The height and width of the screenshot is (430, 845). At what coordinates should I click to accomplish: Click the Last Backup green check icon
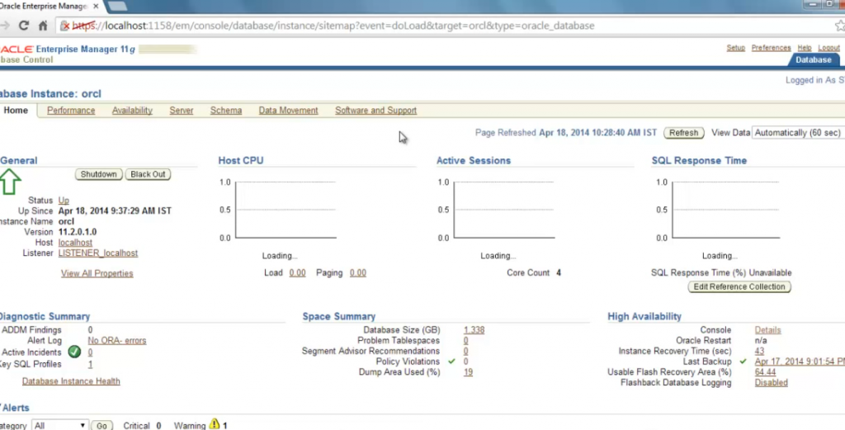[x=744, y=361]
